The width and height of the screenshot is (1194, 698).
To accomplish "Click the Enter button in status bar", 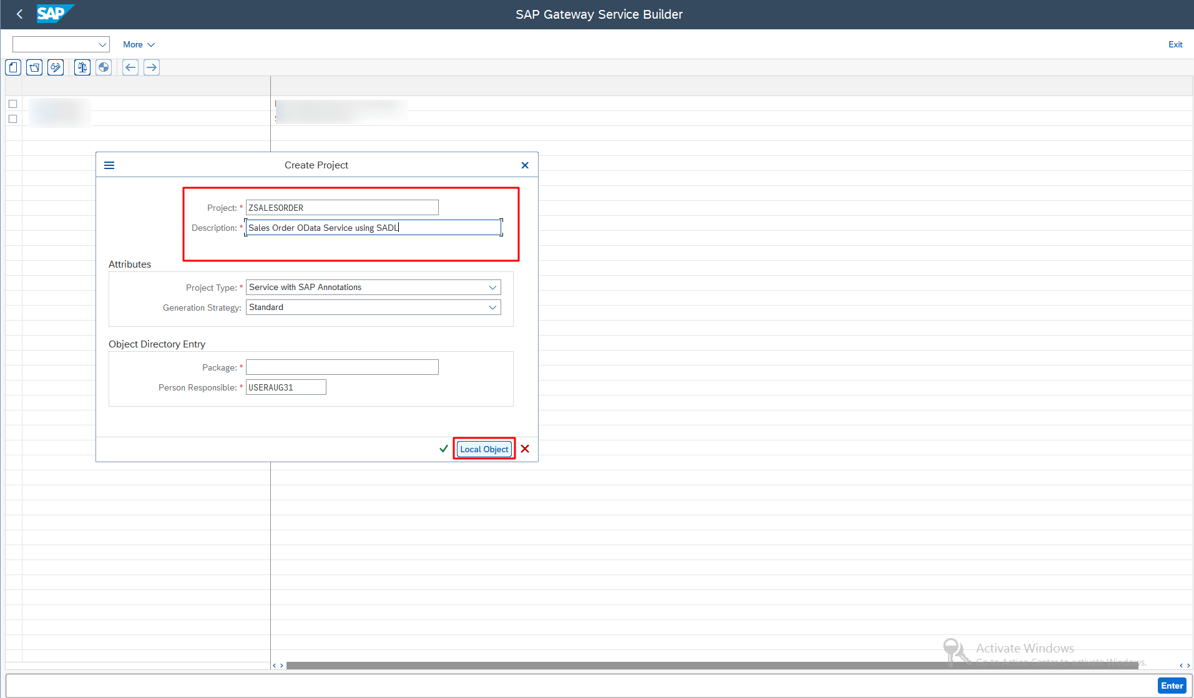I will click(1172, 686).
